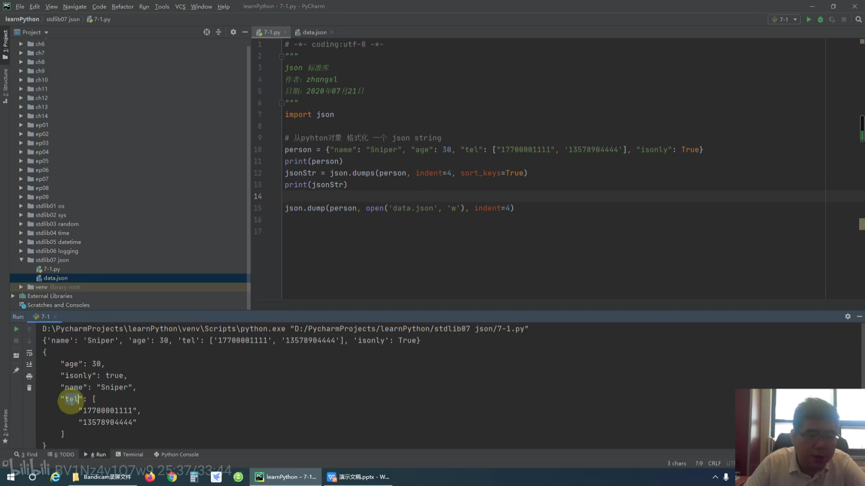The image size is (865, 486).
Task: Open the Project view dropdown
Action: click(35, 32)
